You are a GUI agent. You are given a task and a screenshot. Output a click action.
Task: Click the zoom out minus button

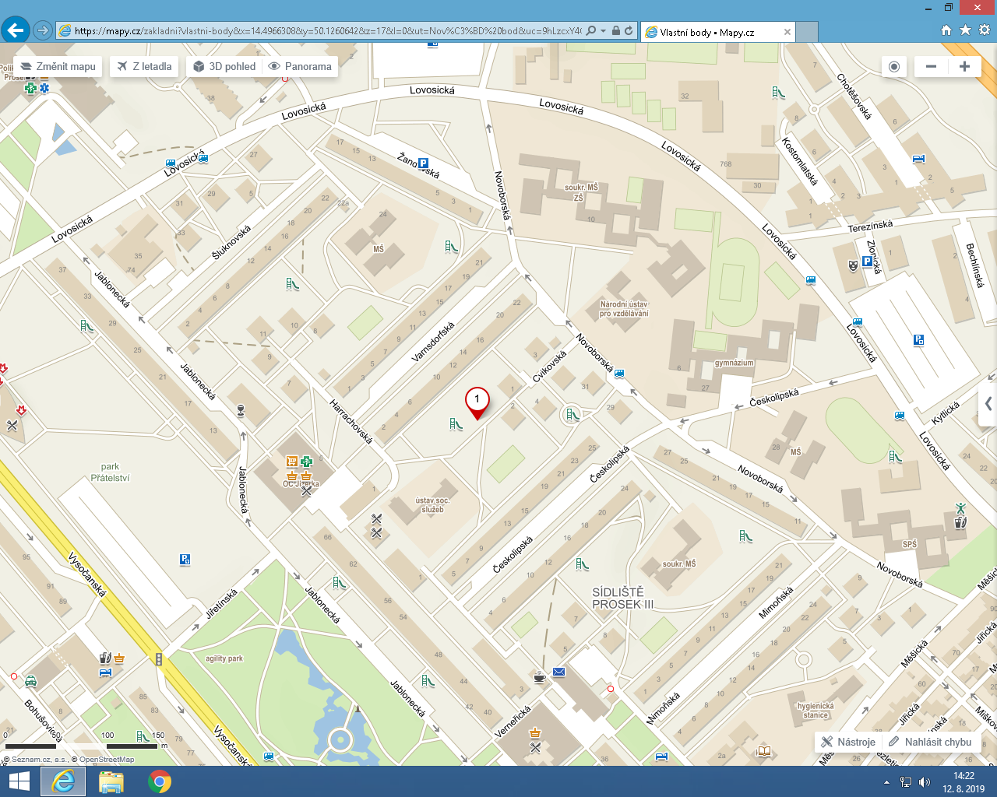[x=931, y=66]
